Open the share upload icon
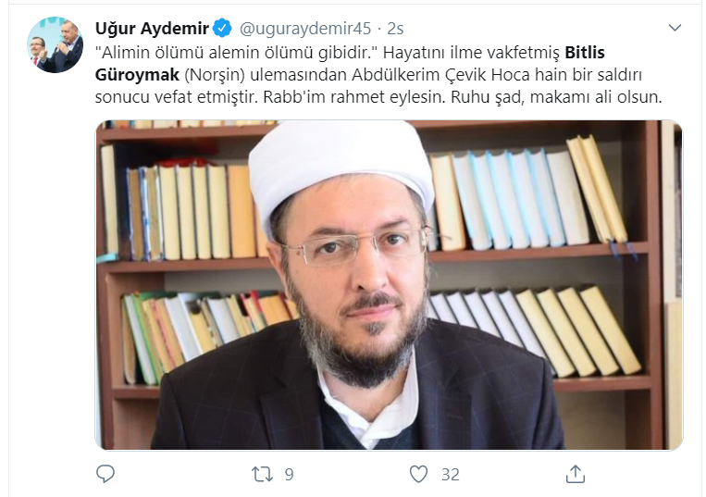 pyautogui.click(x=575, y=474)
